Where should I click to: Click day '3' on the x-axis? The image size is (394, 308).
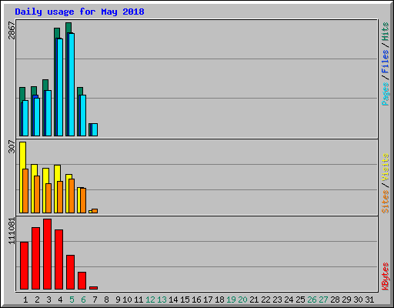[48, 300]
